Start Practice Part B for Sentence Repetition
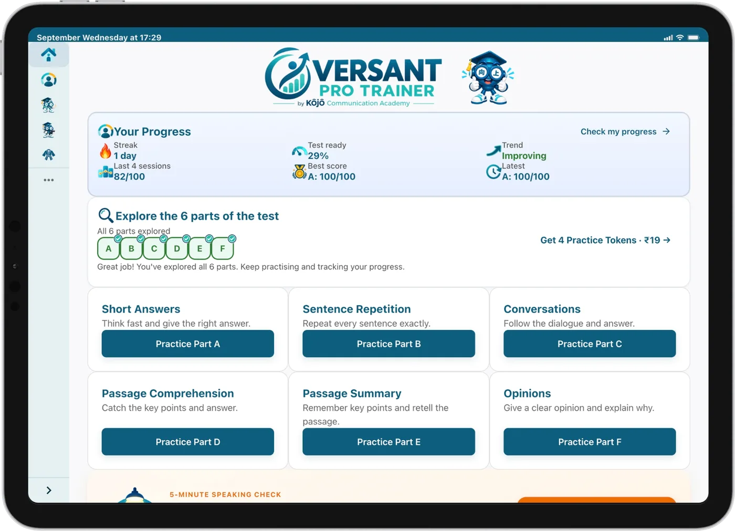Image resolution: width=735 pixels, height=531 pixels. [x=388, y=343]
